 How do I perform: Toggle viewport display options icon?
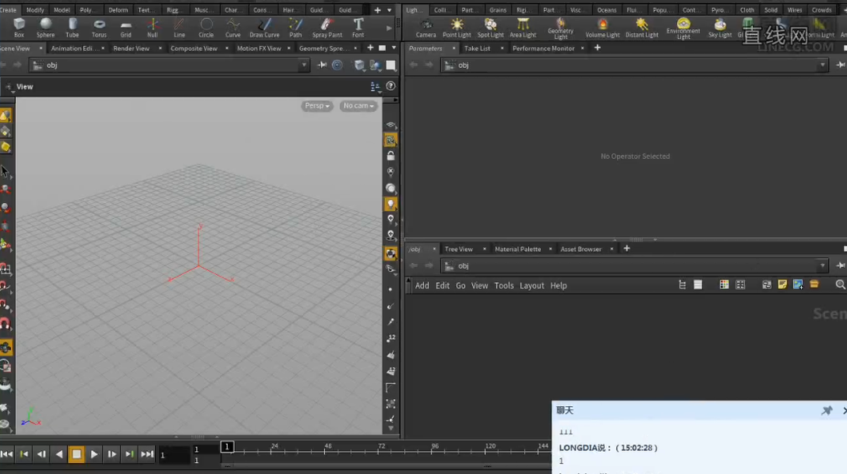[x=375, y=86]
